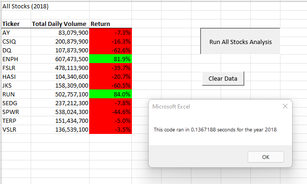Select the red -7.8% return cell

111,103
